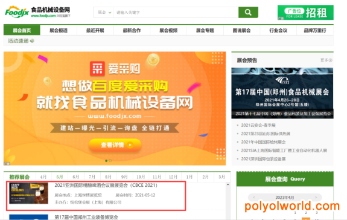Select the 8月 month tab

(108, 177)
